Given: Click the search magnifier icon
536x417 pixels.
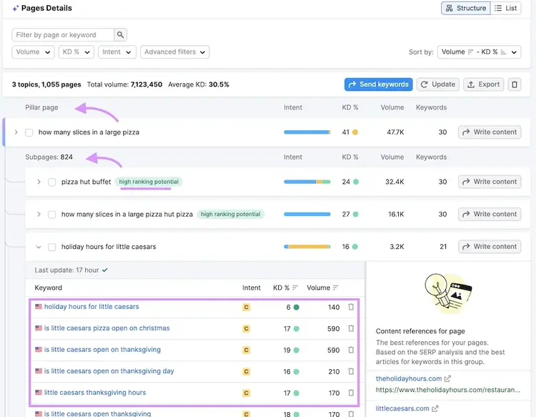Looking at the screenshot, I should pos(120,34).
